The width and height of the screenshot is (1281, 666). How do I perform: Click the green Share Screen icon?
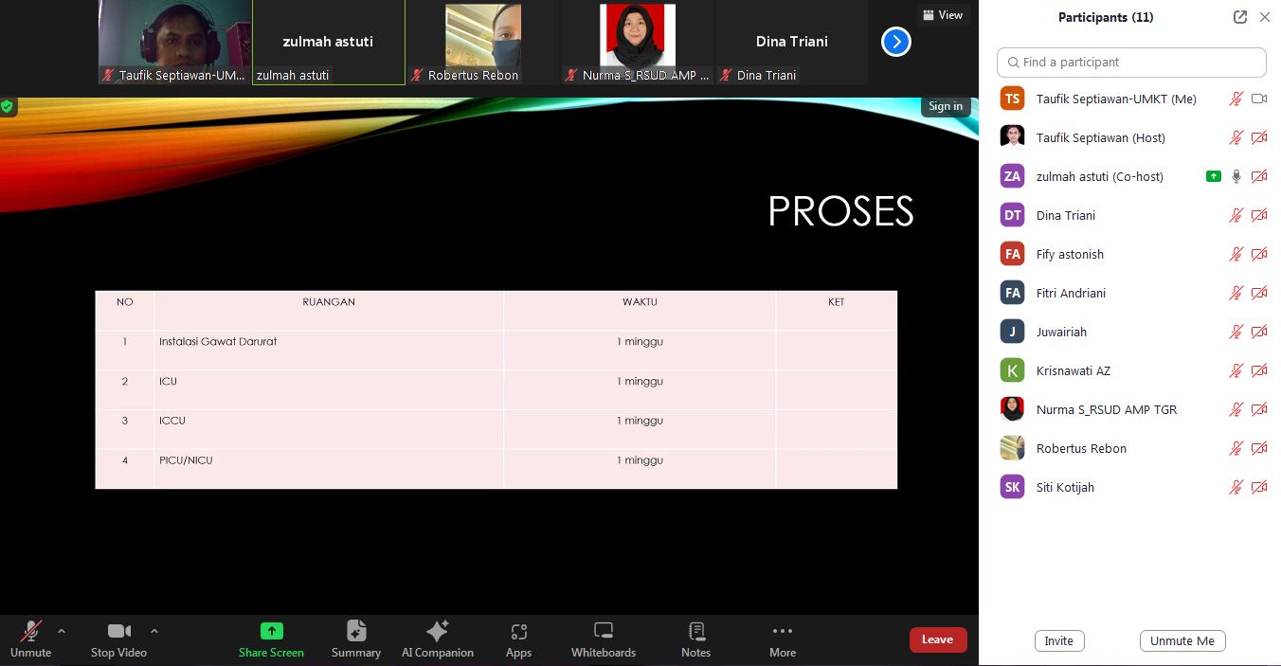[x=271, y=631]
